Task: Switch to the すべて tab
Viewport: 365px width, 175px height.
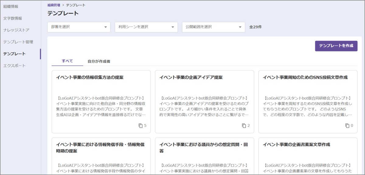Action: click(x=67, y=61)
